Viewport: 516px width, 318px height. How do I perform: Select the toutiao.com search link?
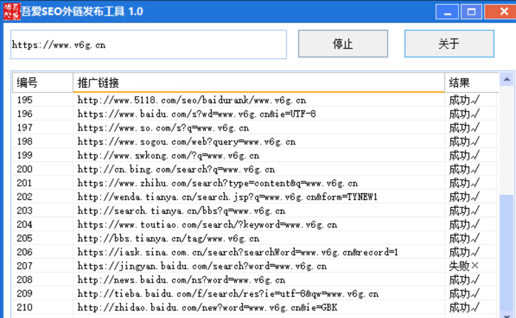pos(207,224)
